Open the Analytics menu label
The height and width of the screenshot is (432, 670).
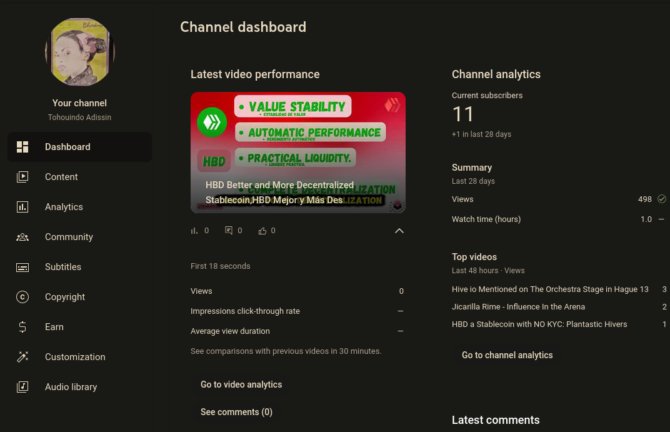[x=64, y=207]
